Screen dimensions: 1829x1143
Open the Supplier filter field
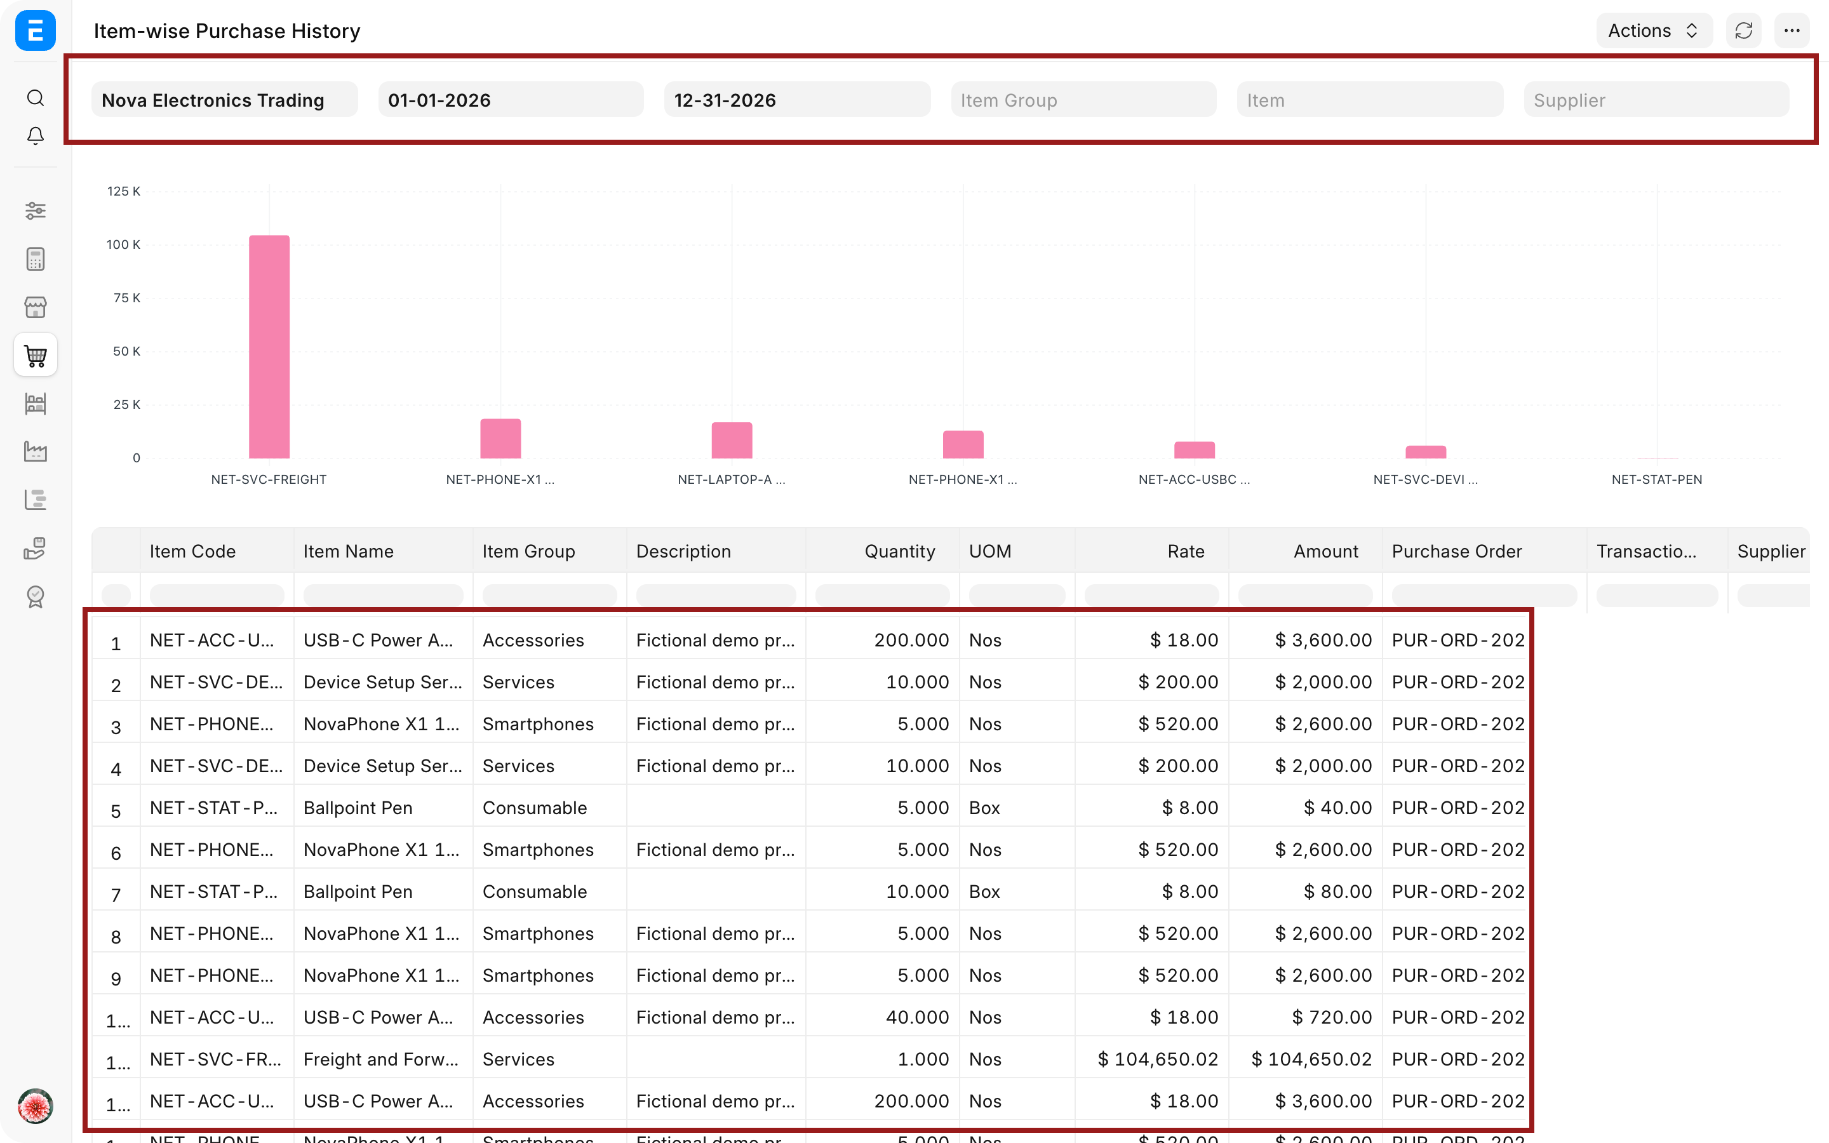pos(1656,100)
